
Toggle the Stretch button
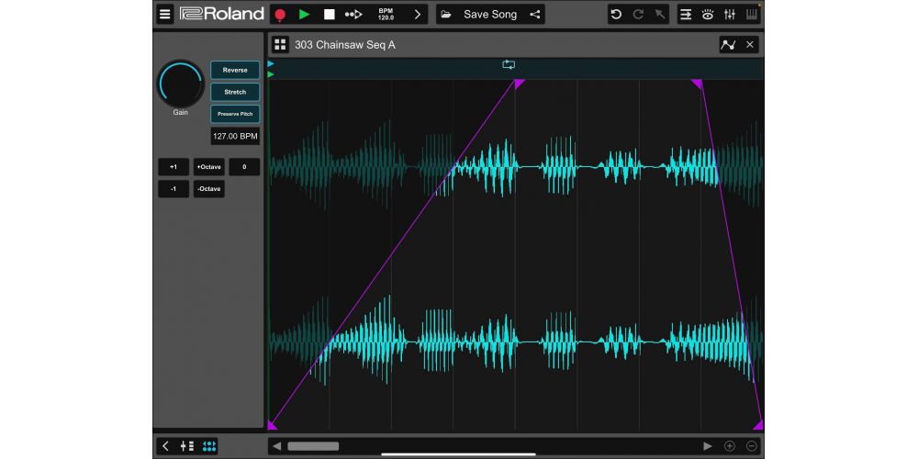pyautogui.click(x=235, y=92)
